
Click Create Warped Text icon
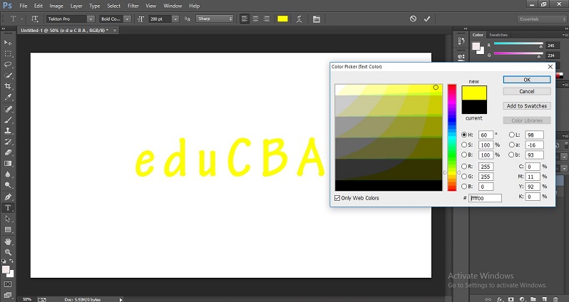[299, 19]
